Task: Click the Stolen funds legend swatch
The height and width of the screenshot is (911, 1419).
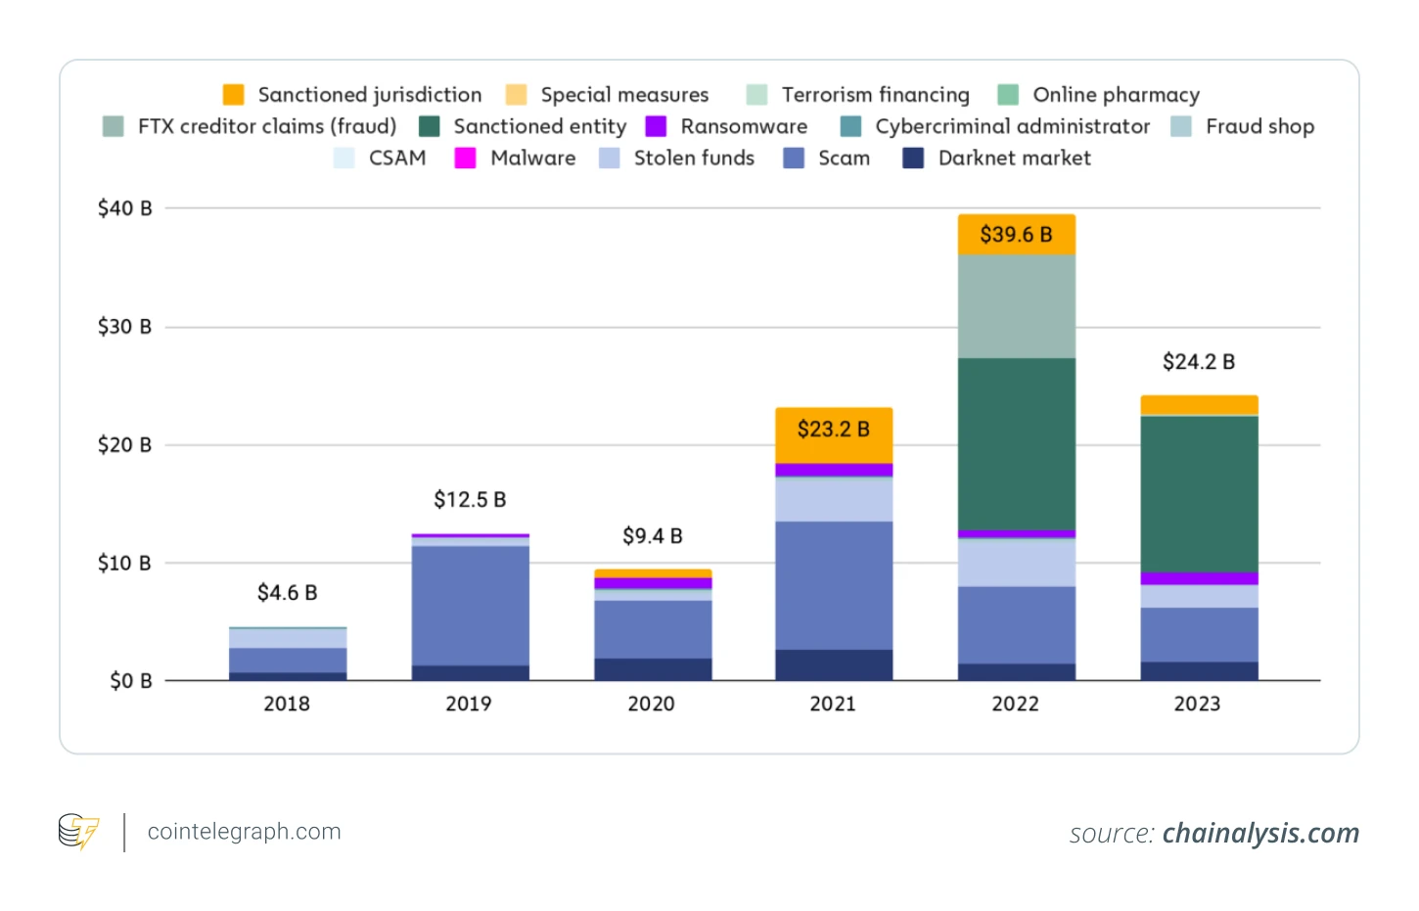Action: [609, 158]
